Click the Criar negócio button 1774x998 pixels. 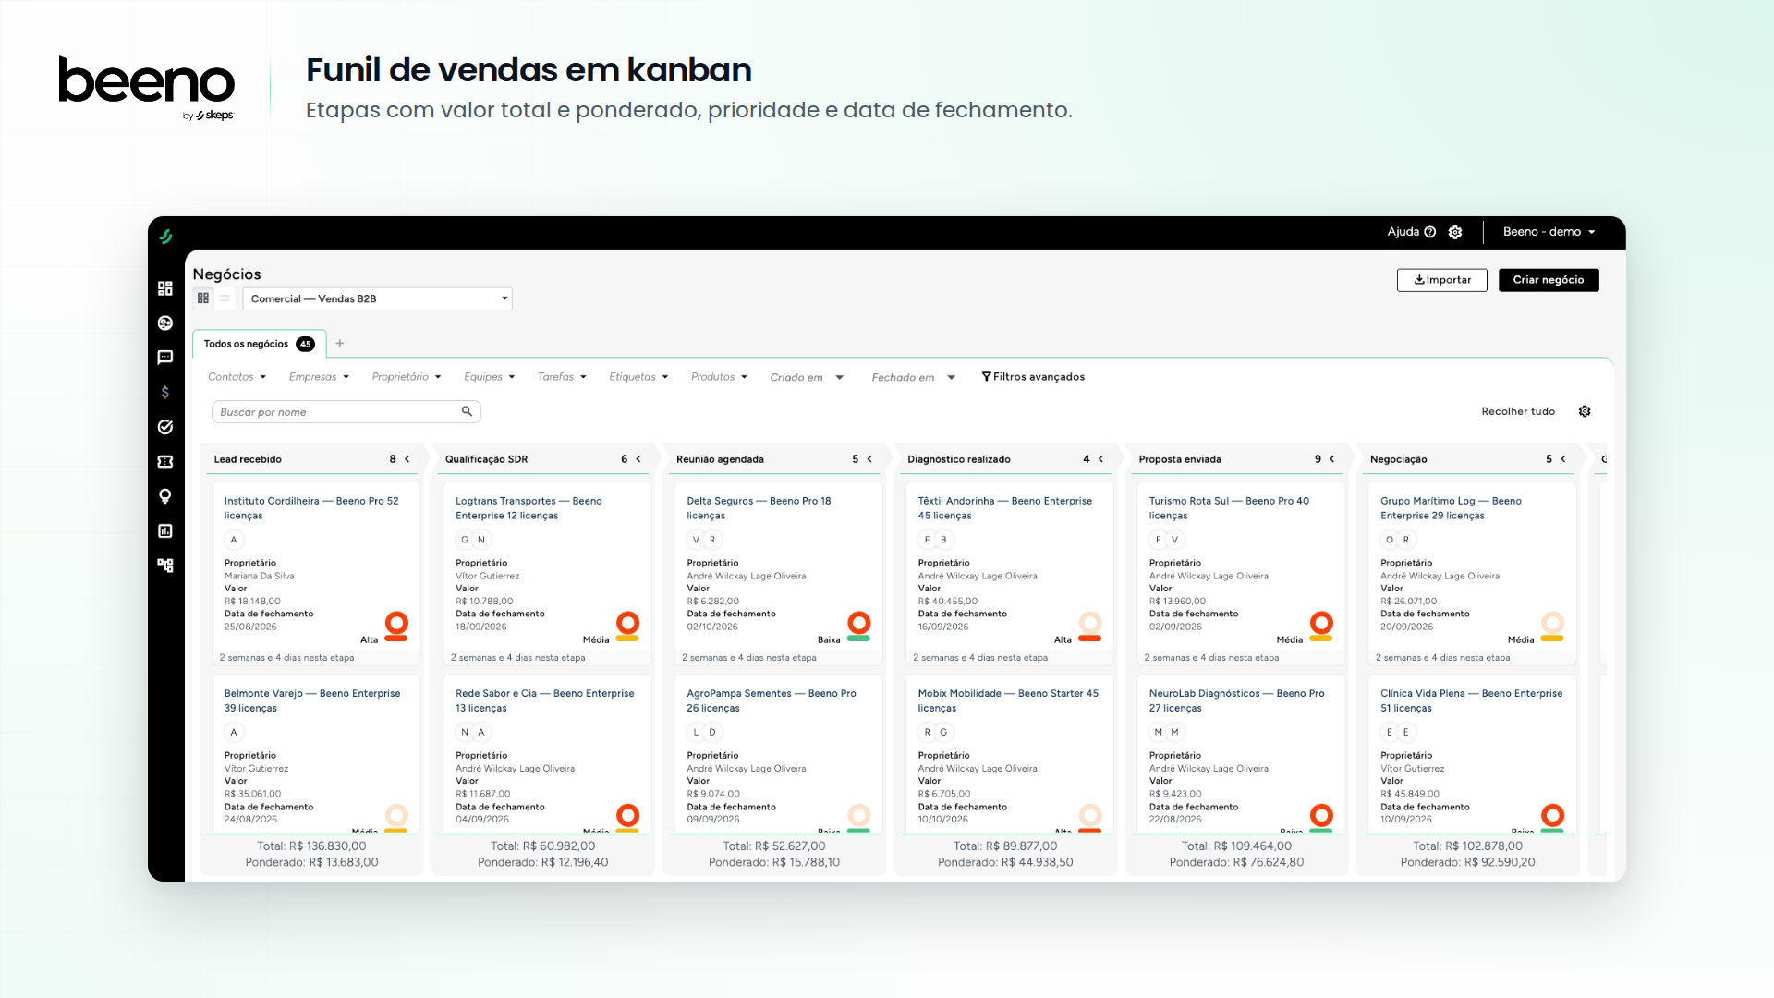coord(1549,280)
